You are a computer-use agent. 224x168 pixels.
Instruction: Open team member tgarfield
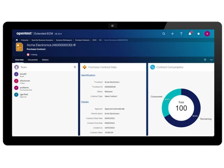point(24,95)
